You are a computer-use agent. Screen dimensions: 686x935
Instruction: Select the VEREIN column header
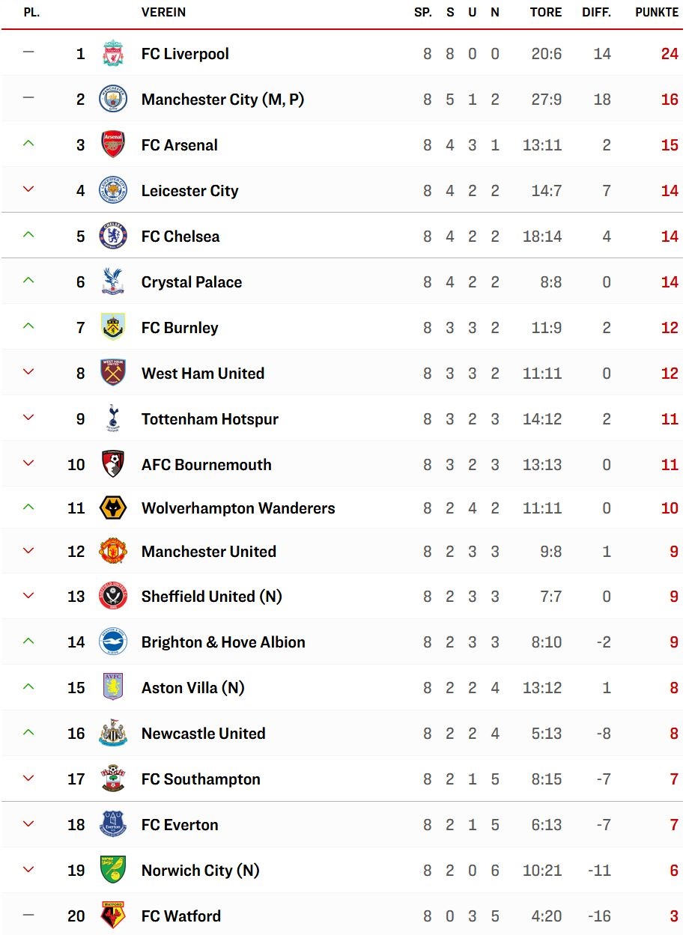(163, 12)
